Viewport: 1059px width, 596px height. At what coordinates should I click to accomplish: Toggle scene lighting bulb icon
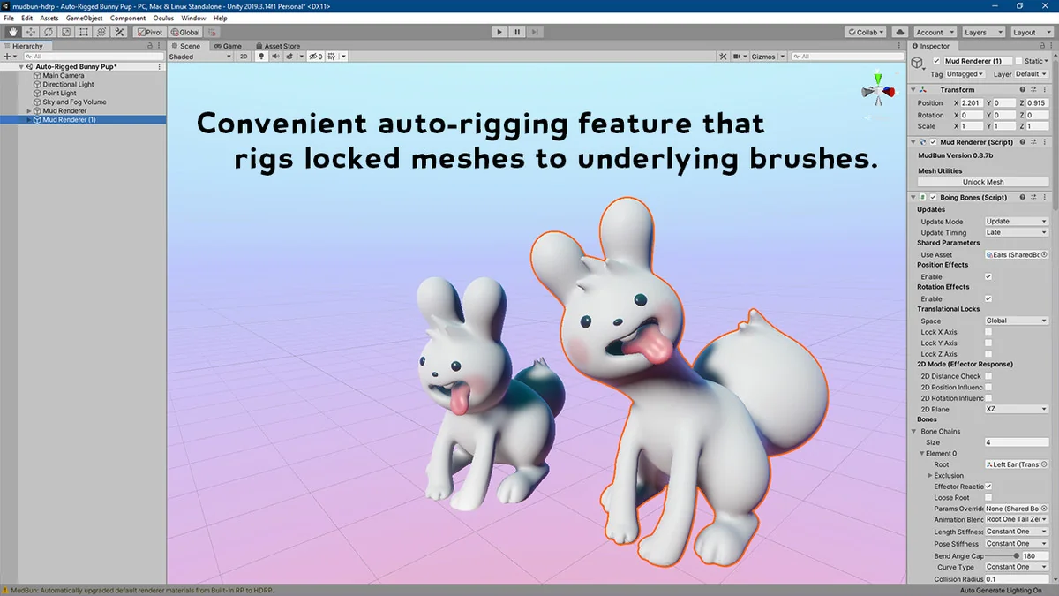pyautogui.click(x=261, y=57)
